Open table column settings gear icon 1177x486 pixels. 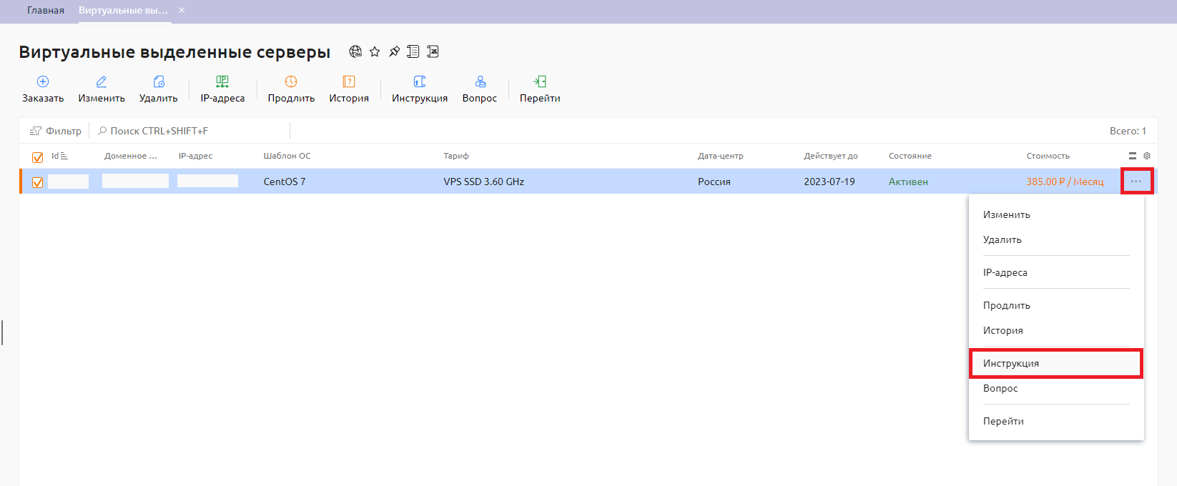(x=1147, y=156)
